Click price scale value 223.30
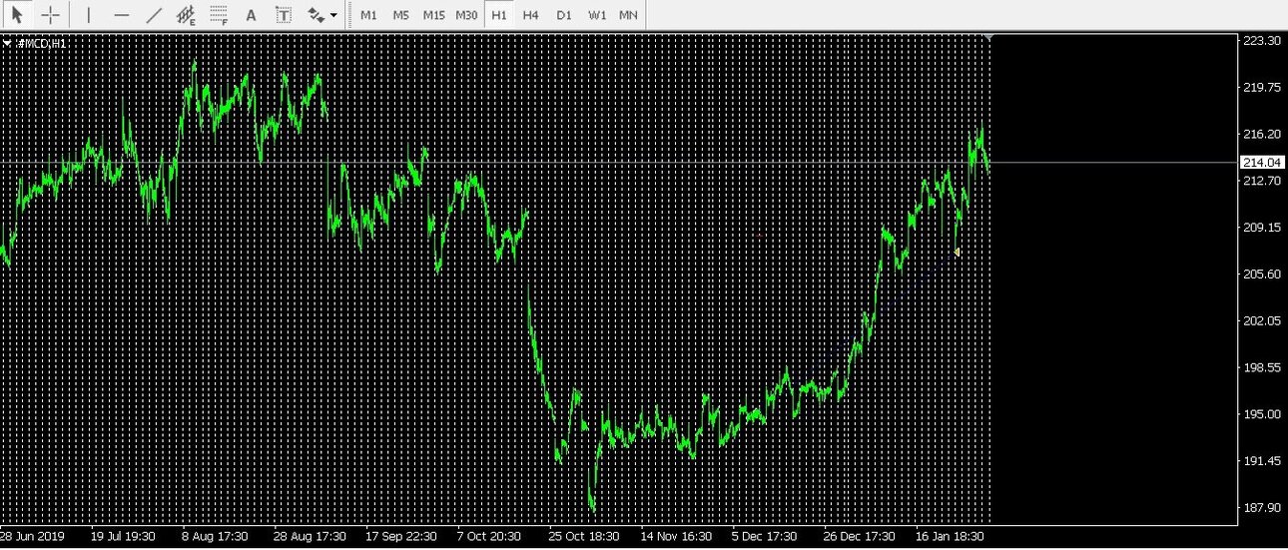 [1262, 40]
